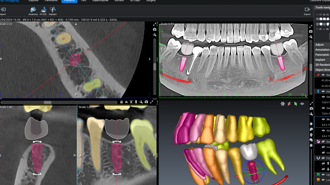
Task: Open the Superimpose tab
Action: pyautogui.click(x=100, y=1)
